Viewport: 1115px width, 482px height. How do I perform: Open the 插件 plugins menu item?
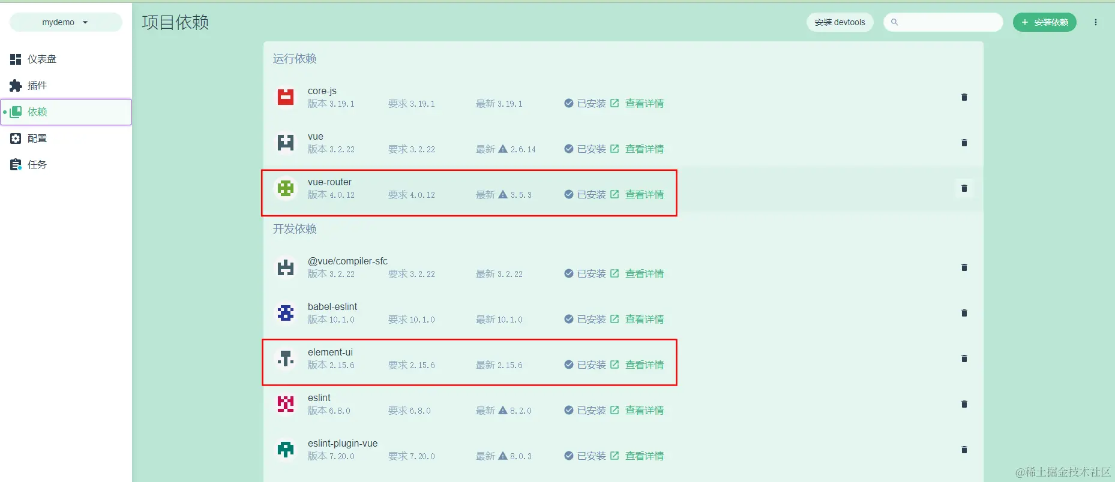click(66, 85)
